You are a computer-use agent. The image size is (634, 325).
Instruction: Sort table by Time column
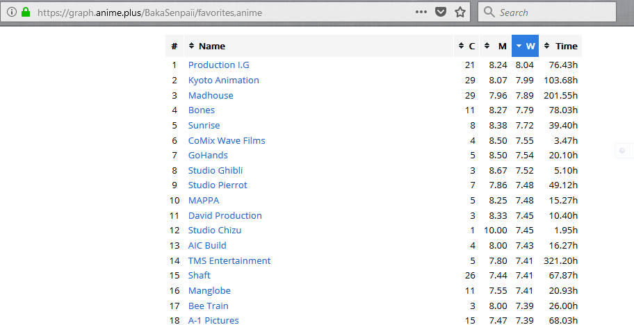pyautogui.click(x=560, y=46)
